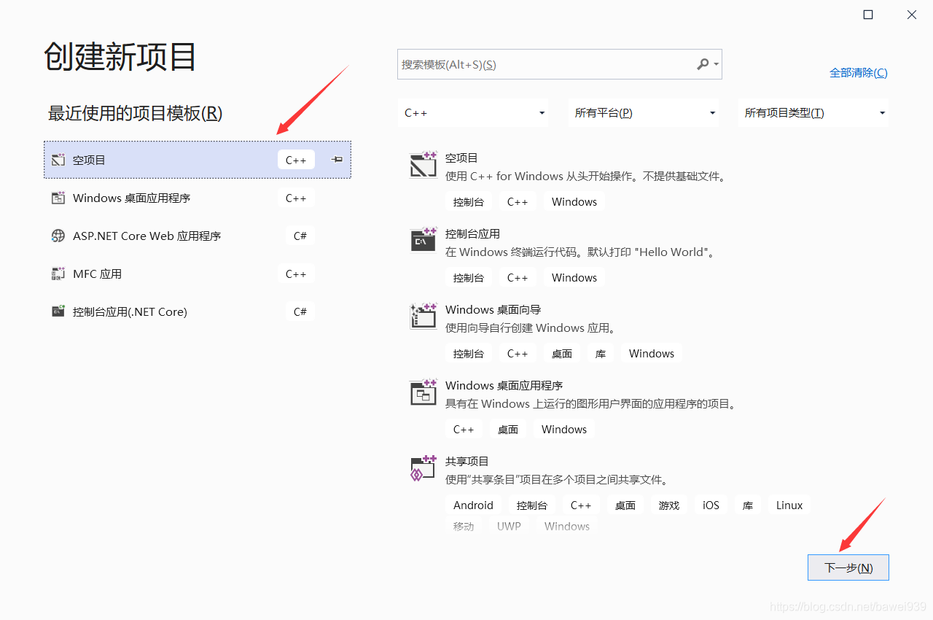The height and width of the screenshot is (620, 933).
Task: Select Windows 桌面应用程序 title in results list
Action: [x=504, y=385]
